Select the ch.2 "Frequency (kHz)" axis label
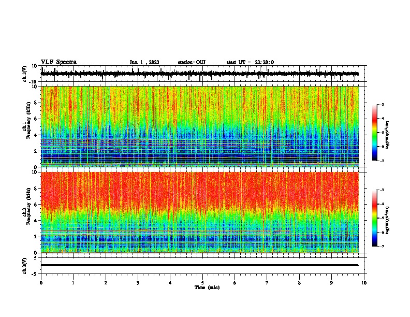Viewport: 410px width, 317px height. point(28,206)
